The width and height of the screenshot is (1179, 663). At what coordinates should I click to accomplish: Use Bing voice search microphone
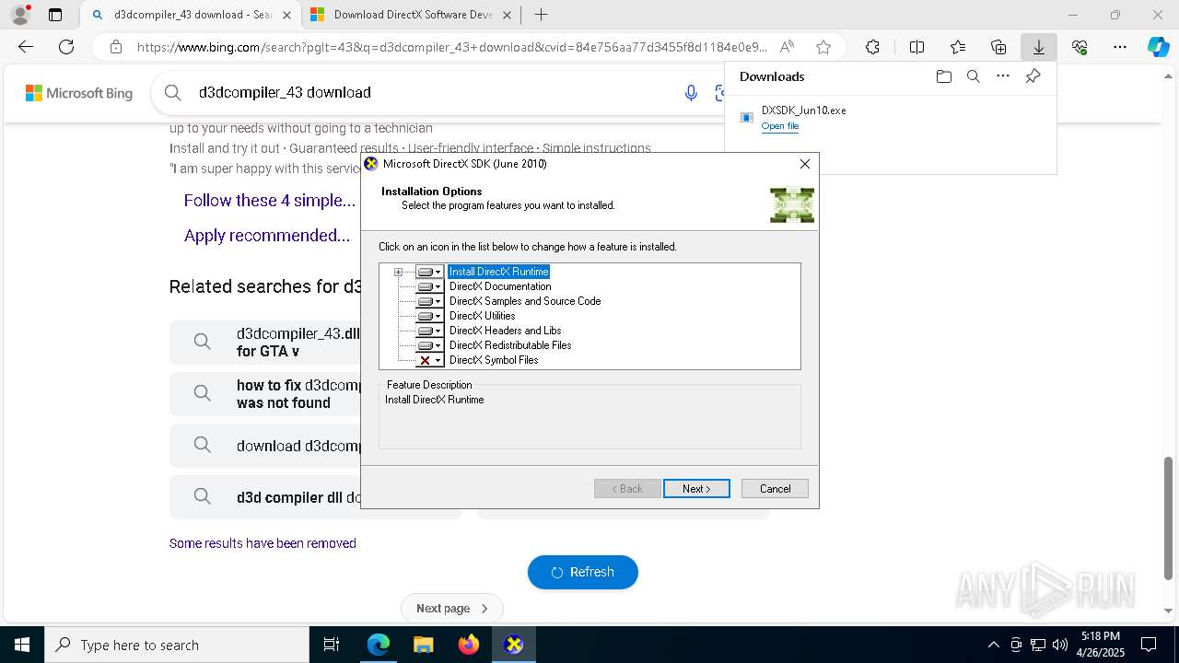point(691,92)
